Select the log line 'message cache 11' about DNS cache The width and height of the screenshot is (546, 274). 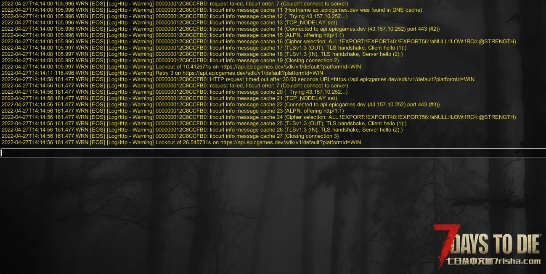[x=212, y=10]
